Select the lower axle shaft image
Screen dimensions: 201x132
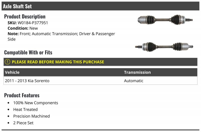[x=164, y=47]
